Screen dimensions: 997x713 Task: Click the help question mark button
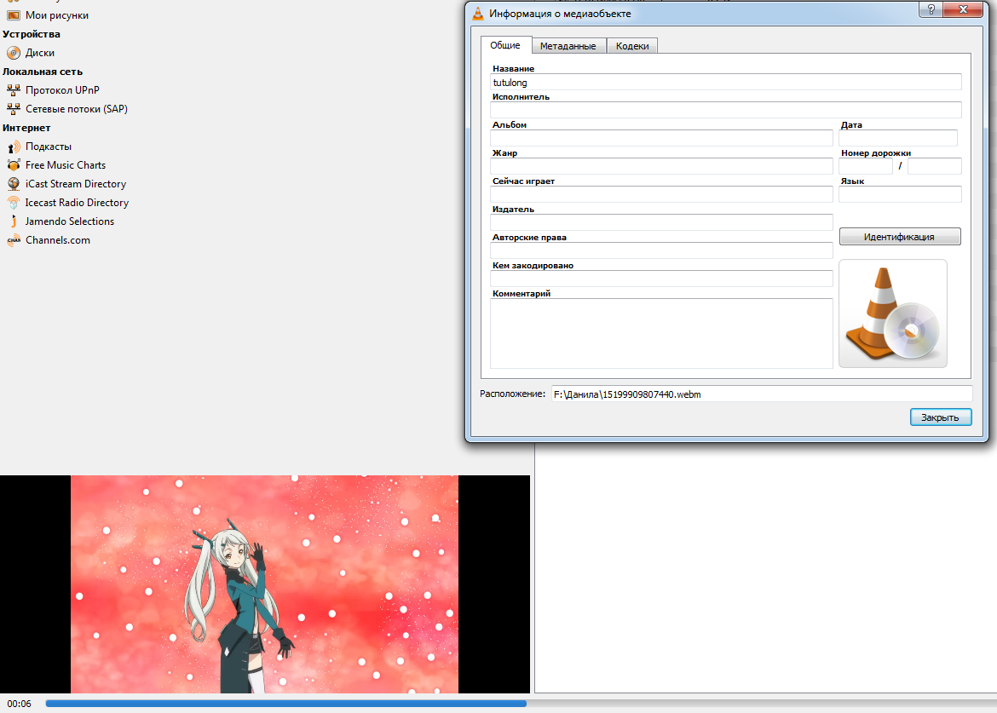(x=931, y=9)
